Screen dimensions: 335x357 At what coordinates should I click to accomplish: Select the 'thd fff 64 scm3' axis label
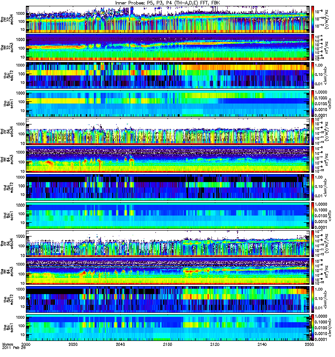click(7, 159)
